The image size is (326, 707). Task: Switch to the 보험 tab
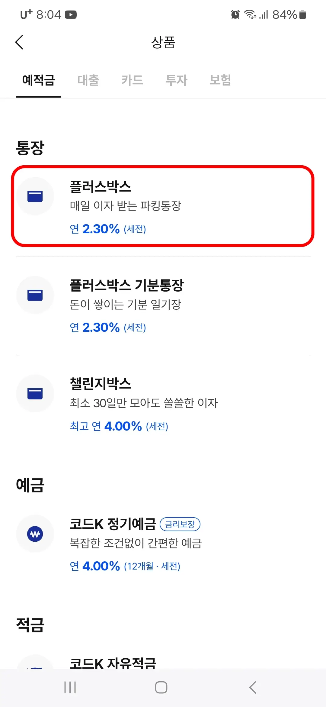click(221, 80)
